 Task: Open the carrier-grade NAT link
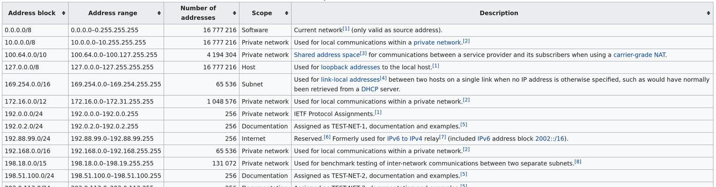coord(639,55)
